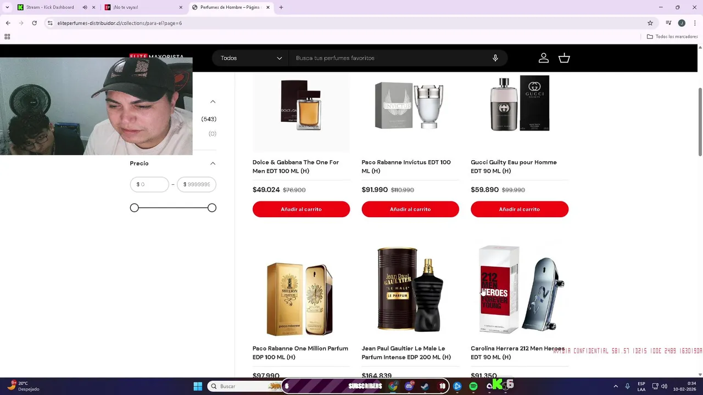703x395 pixels.
Task: Open Todos los marcadores bookmarks folder
Action: [x=672, y=37]
